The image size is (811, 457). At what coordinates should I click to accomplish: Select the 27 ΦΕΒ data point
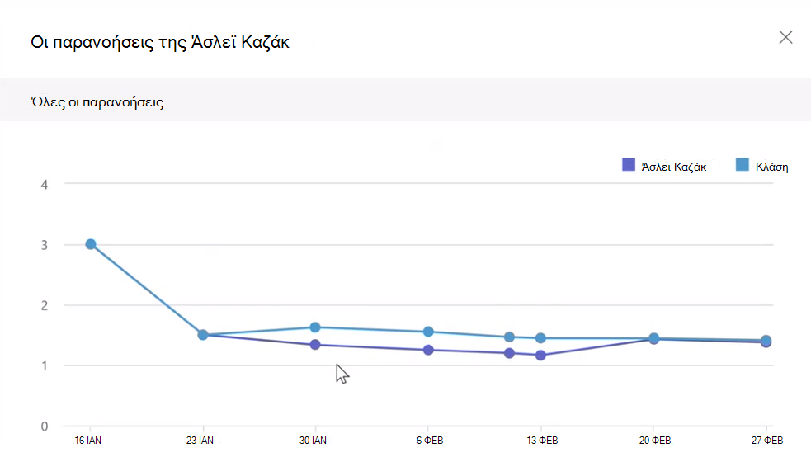766,341
